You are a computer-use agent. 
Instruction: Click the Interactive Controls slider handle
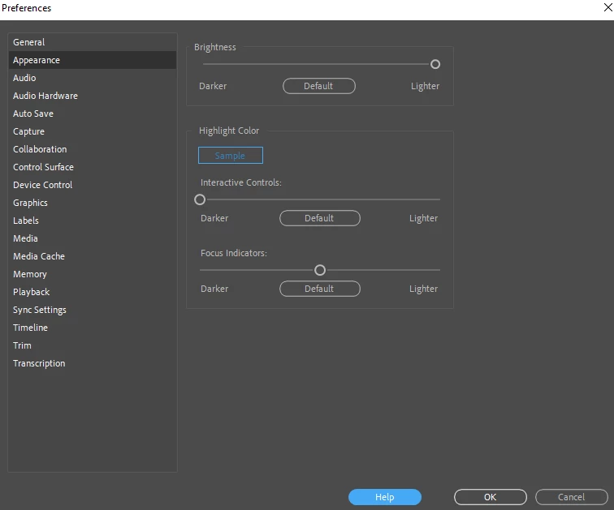200,199
